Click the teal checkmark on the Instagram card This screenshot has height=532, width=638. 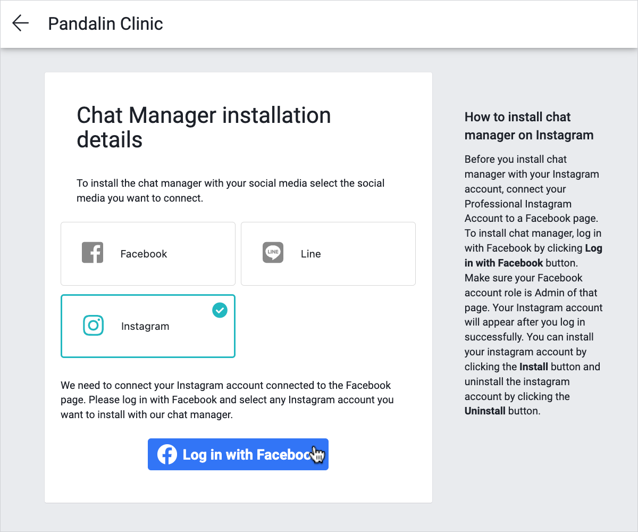point(220,310)
